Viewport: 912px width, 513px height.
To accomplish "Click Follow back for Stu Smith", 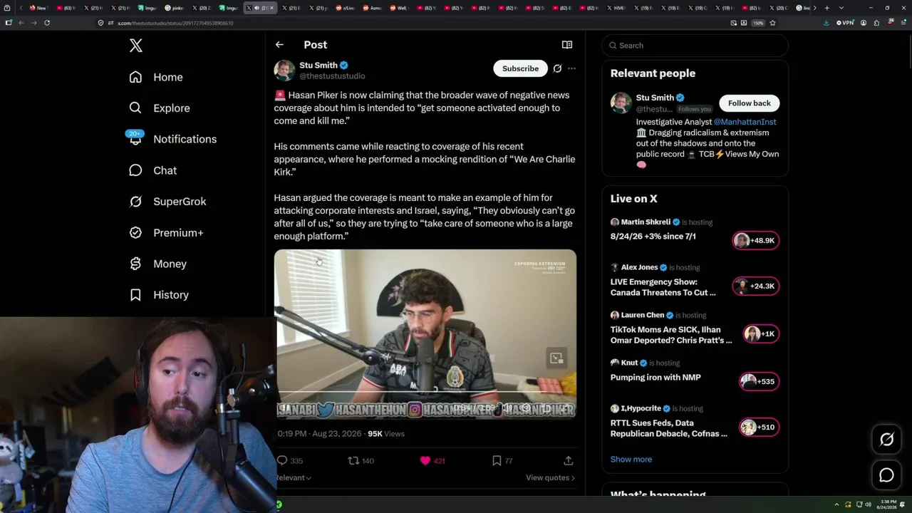I will (x=750, y=103).
